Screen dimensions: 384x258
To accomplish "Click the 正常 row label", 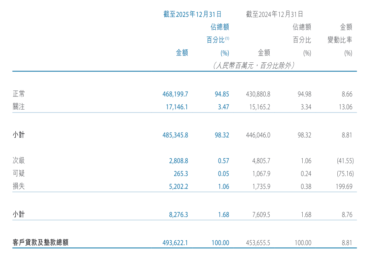I will point(19,94).
